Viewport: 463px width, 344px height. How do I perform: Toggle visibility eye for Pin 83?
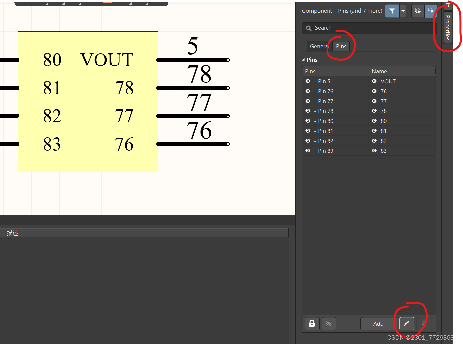[x=308, y=151]
